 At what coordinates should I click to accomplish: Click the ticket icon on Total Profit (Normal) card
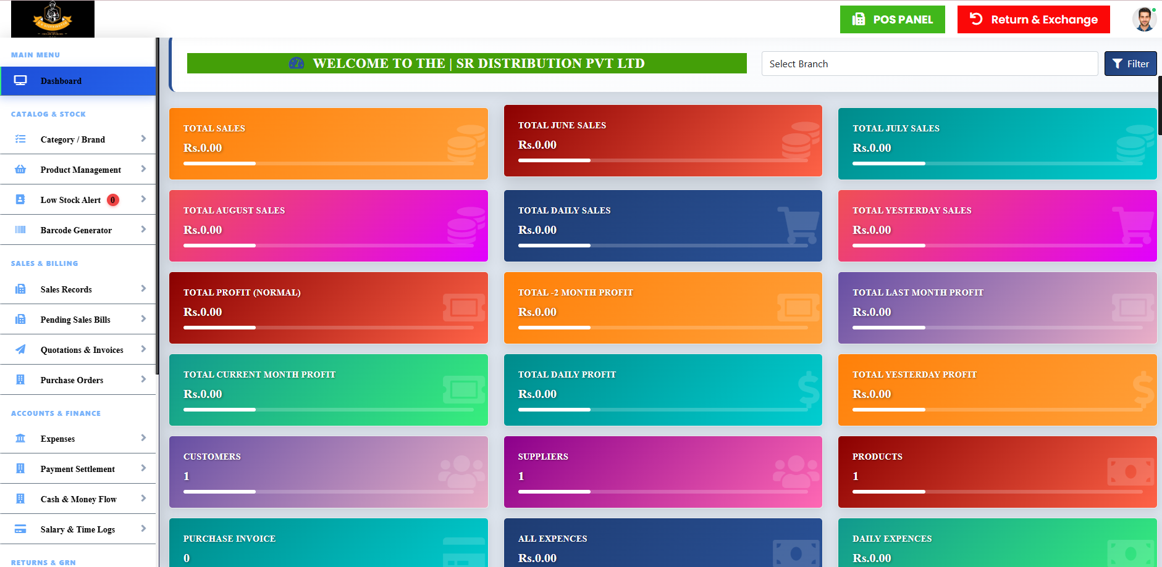coord(464,307)
